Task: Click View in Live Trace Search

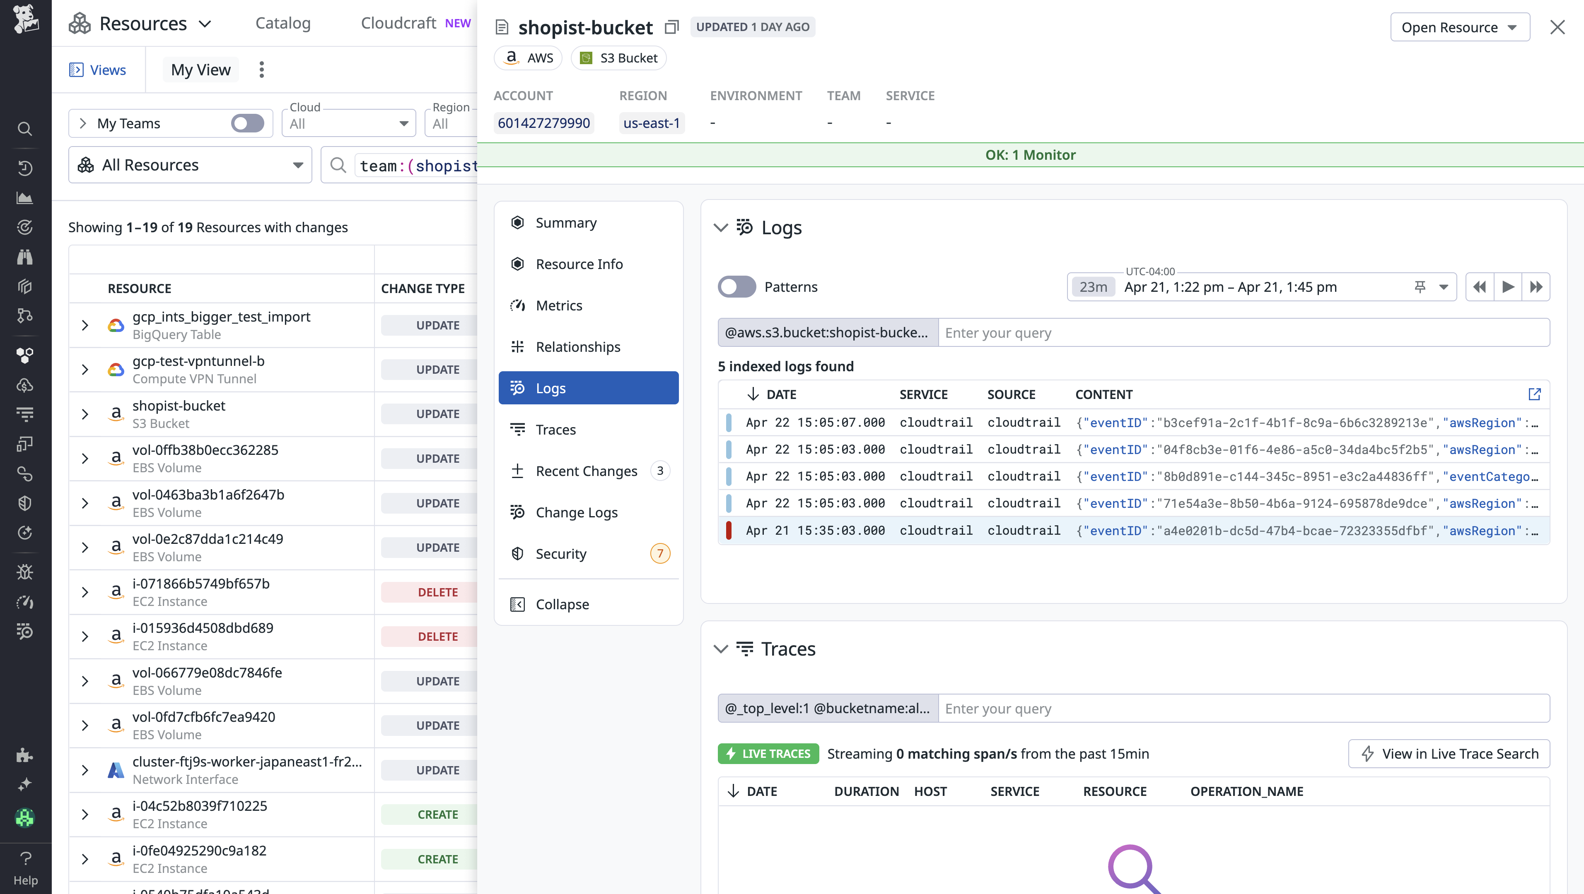Action: coord(1449,753)
